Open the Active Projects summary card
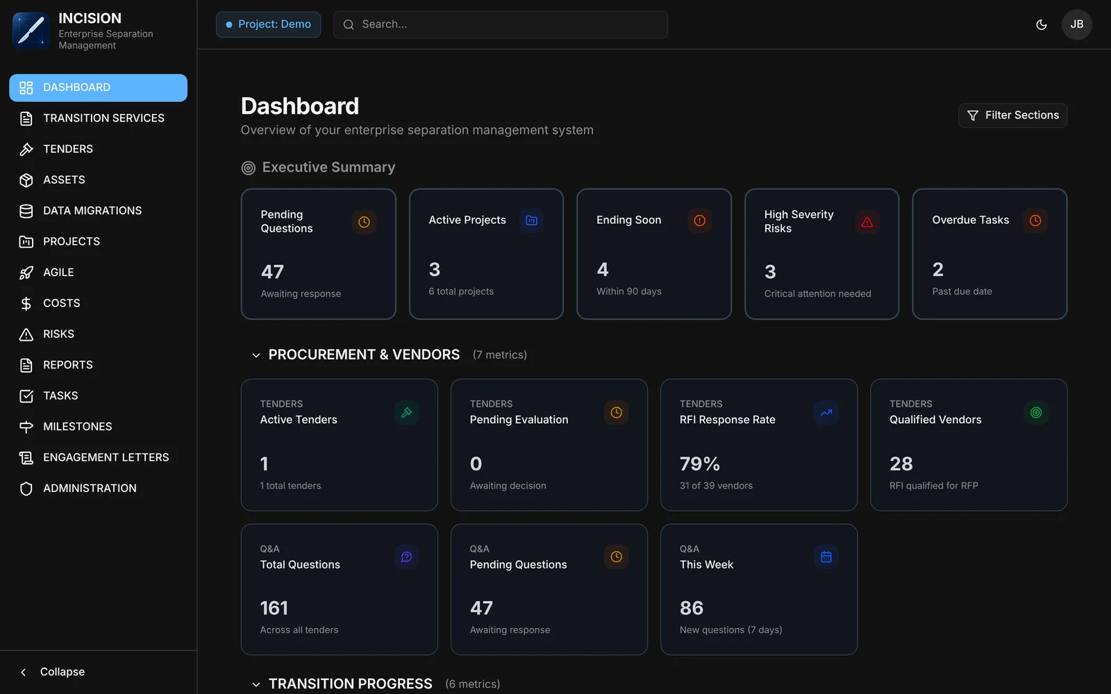This screenshot has height=694, width=1111. 486,254
